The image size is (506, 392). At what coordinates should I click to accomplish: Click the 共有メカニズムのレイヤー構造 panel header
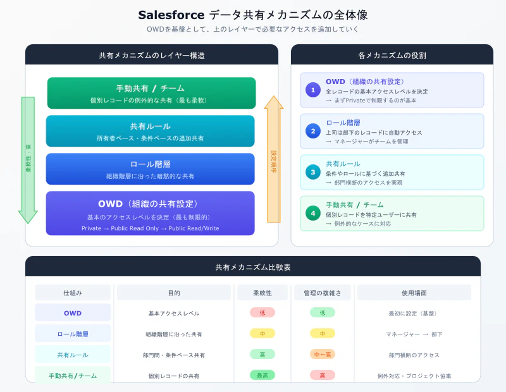point(152,55)
